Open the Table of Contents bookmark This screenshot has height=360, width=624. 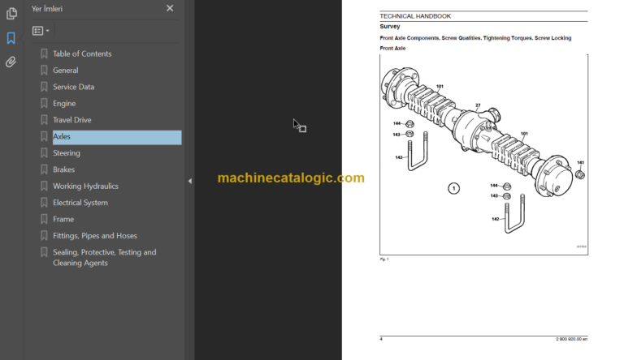coord(82,54)
